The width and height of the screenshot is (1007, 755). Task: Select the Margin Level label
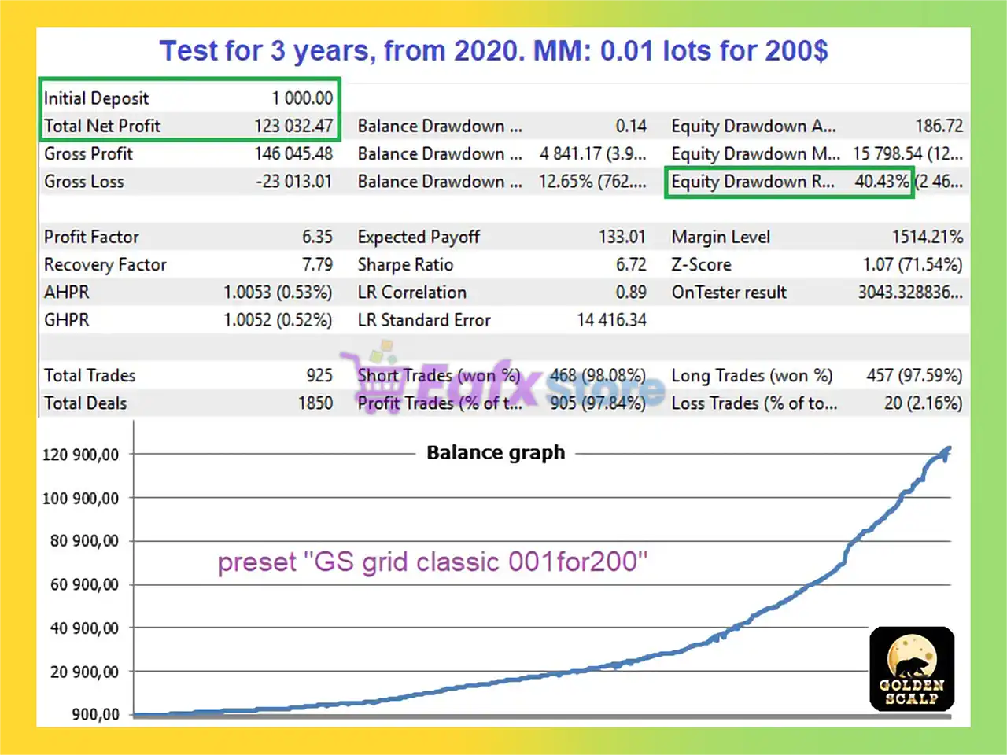pos(721,237)
